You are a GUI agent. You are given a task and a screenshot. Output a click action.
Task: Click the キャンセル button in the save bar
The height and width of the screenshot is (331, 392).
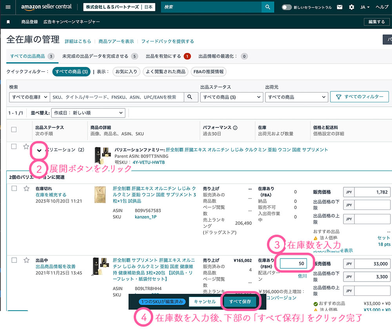(x=205, y=302)
